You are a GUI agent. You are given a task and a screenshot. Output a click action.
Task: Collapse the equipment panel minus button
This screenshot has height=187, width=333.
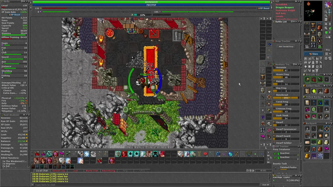tap(305, 23)
